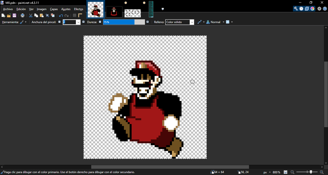The width and height of the screenshot is (328, 175).
Task: Open Help with the question mark icon
Action: pyautogui.click(x=325, y=9)
